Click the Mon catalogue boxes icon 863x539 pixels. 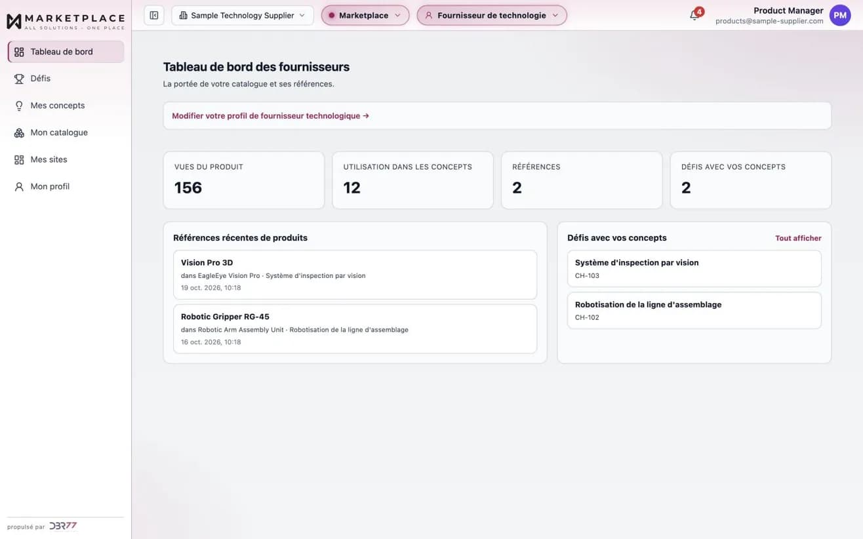(19, 132)
